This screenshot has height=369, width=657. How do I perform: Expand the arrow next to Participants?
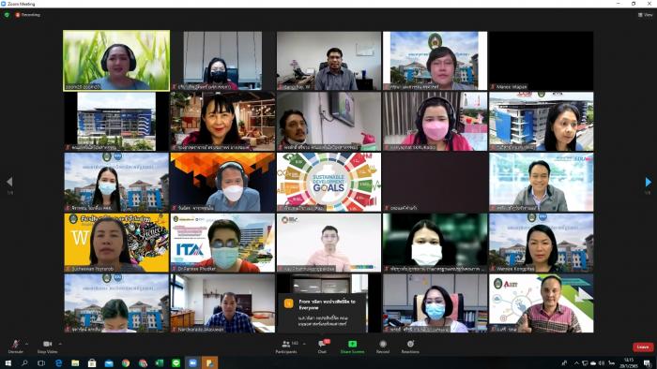click(x=305, y=344)
